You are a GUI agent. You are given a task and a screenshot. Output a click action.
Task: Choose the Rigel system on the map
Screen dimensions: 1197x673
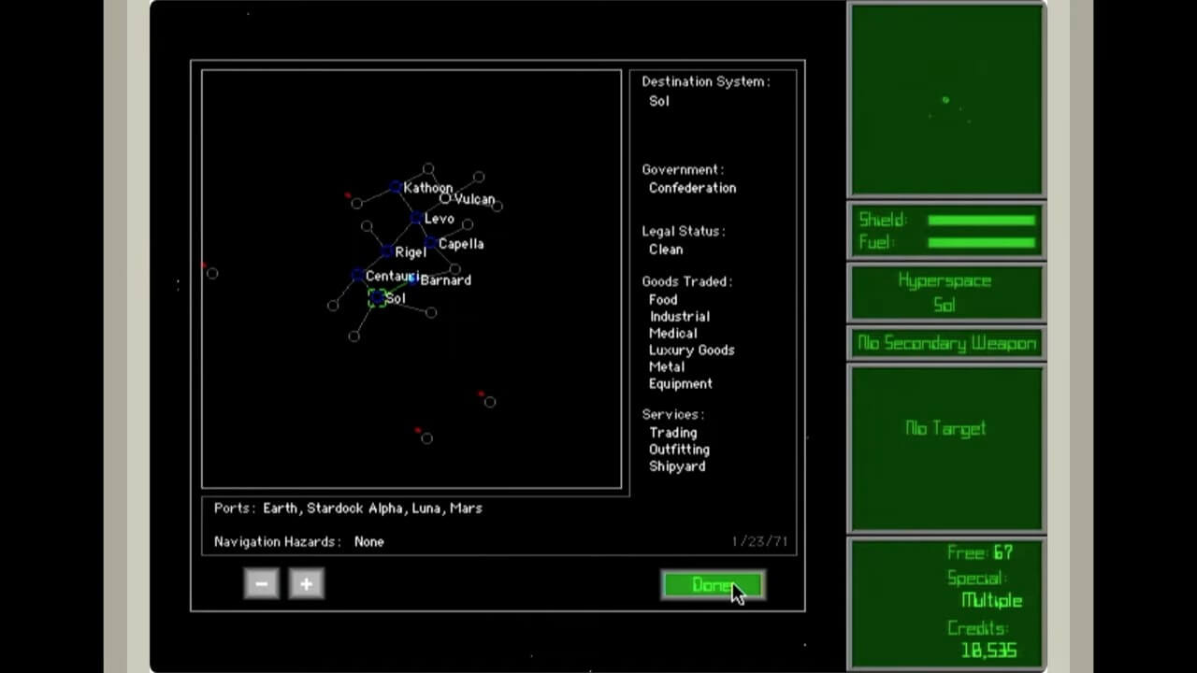pyautogui.click(x=386, y=251)
